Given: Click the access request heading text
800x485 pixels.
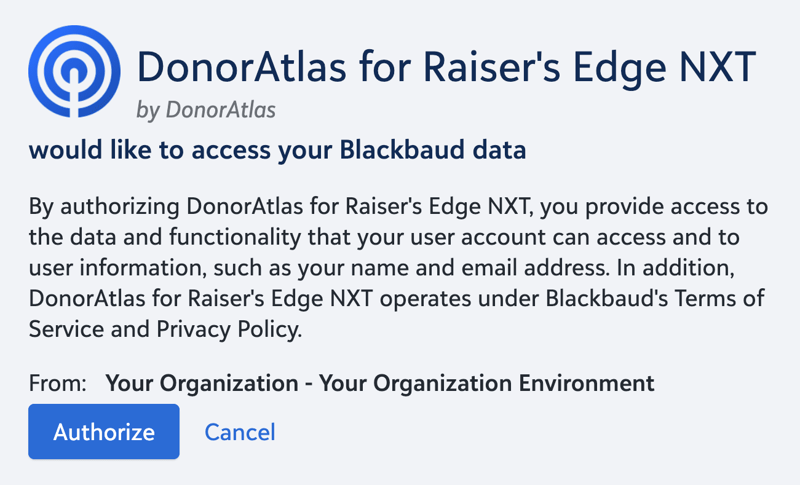Looking at the screenshot, I should click(277, 149).
